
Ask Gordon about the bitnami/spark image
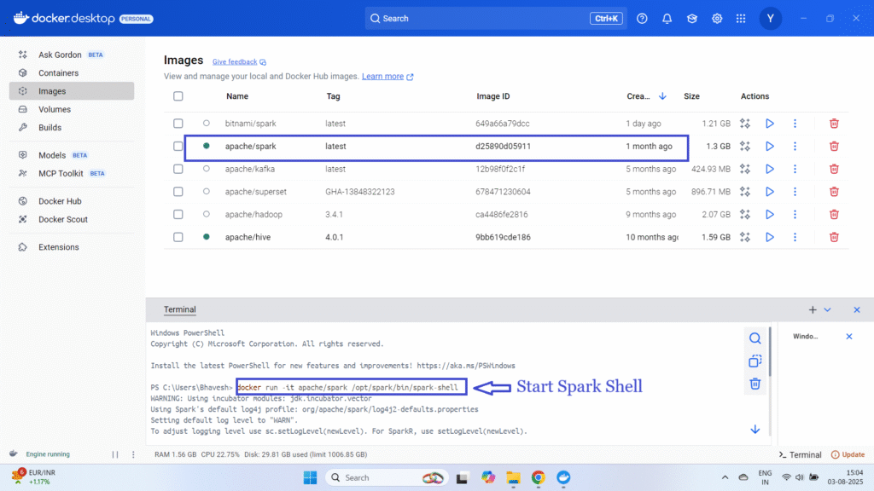744,124
